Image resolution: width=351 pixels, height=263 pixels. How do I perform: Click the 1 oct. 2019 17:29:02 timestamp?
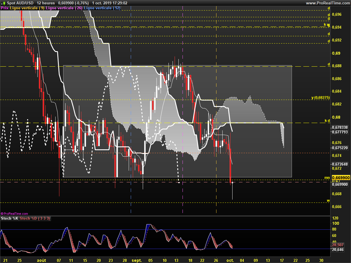click(109, 3)
